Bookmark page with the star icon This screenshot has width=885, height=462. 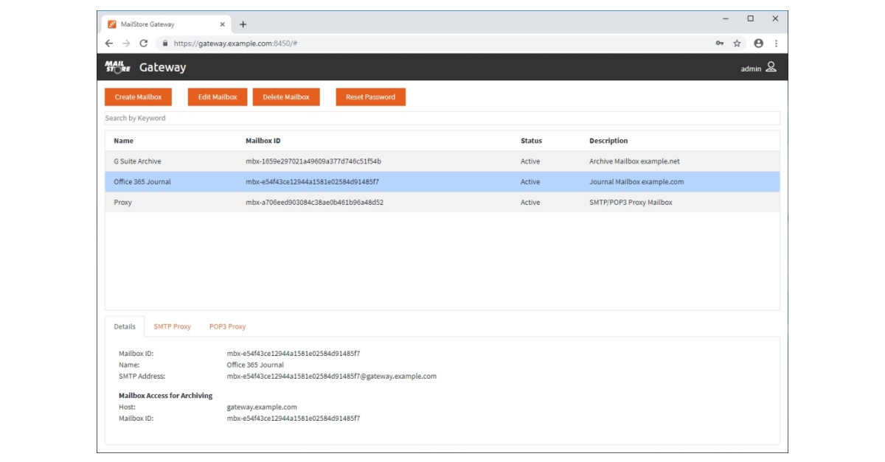(737, 43)
